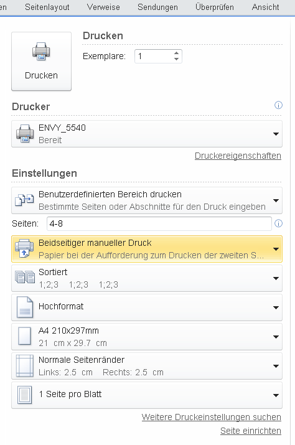Open the Seitenlayout ribbon tab
This screenshot has height=445, width=295.
point(47,7)
